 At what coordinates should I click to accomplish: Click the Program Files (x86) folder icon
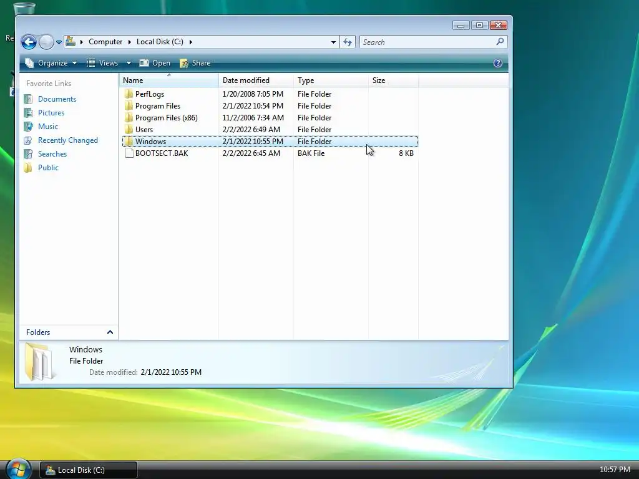click(129, 117)
